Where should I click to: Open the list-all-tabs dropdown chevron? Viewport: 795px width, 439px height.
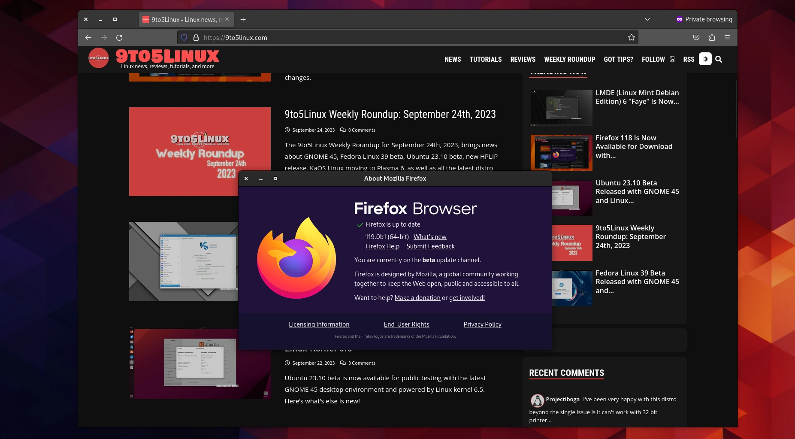[647, 19]
